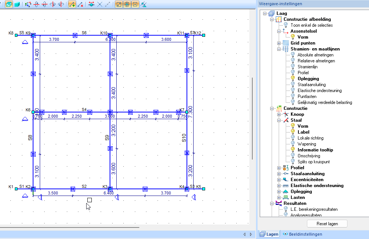
Task: Enable the 'Absolute afmetingen' lightbulb
Action: [x=293, y=55]
